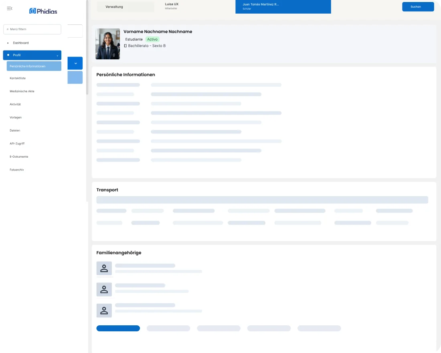The height and width of the screenshot is (353, 441).
Task: Open Kontaktliste from the sidebar
Action: click(x=18, y=78)
